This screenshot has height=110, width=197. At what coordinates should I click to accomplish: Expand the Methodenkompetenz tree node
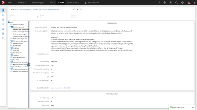point(10,39)
